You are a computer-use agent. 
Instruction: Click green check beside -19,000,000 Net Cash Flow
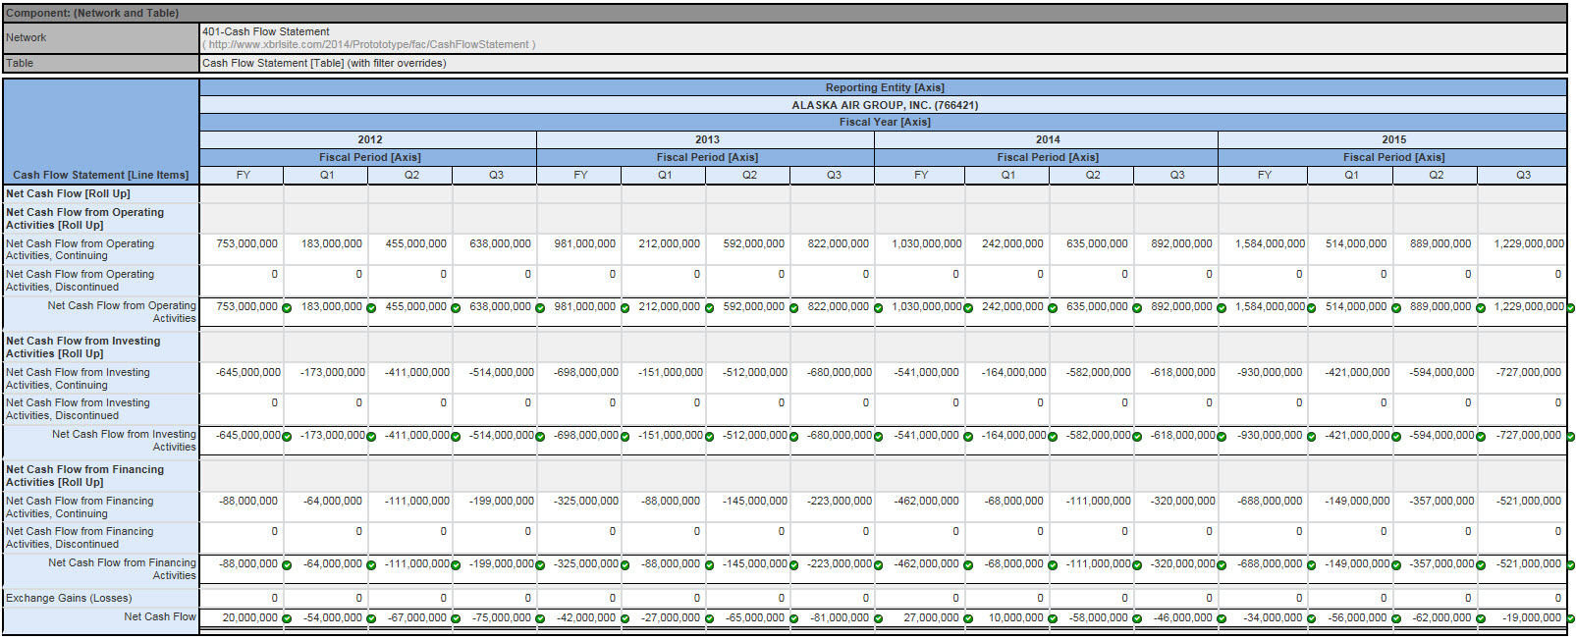click(1570, 618)
